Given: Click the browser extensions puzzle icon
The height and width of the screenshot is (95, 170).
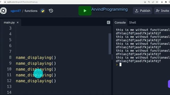Looking at the screenshot, I should pos(166,2).
